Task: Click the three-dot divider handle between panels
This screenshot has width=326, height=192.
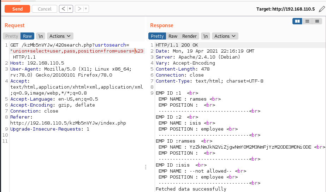Action: (146, 167)
